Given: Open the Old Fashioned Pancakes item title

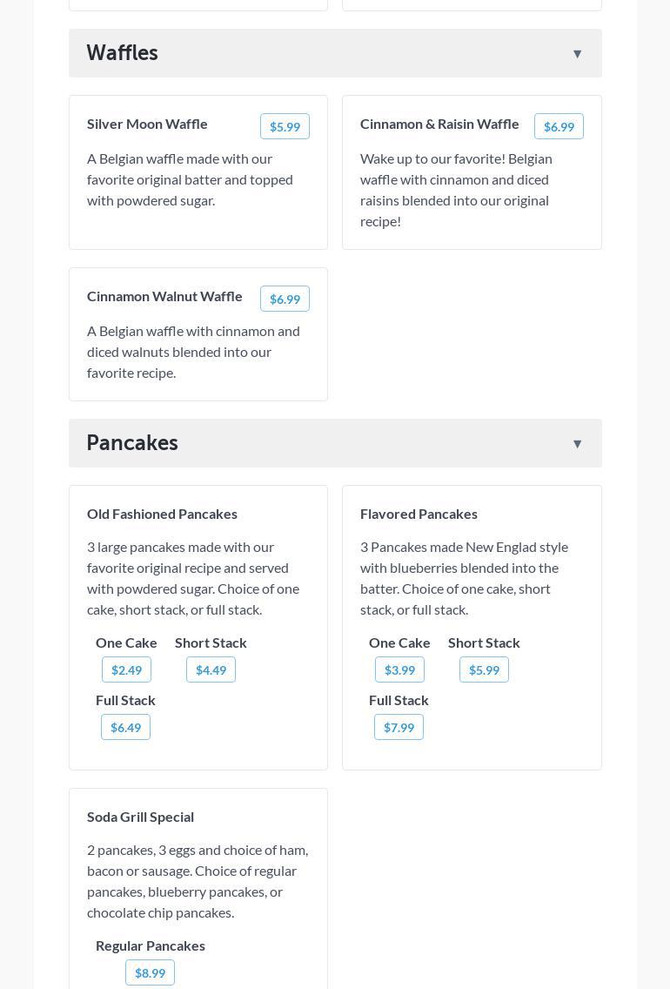Looking at the screenshot, I should pyautogui.click(x=162, y=514).
